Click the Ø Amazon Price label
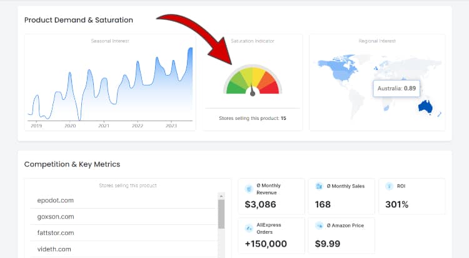 click(x=345, y=226)
